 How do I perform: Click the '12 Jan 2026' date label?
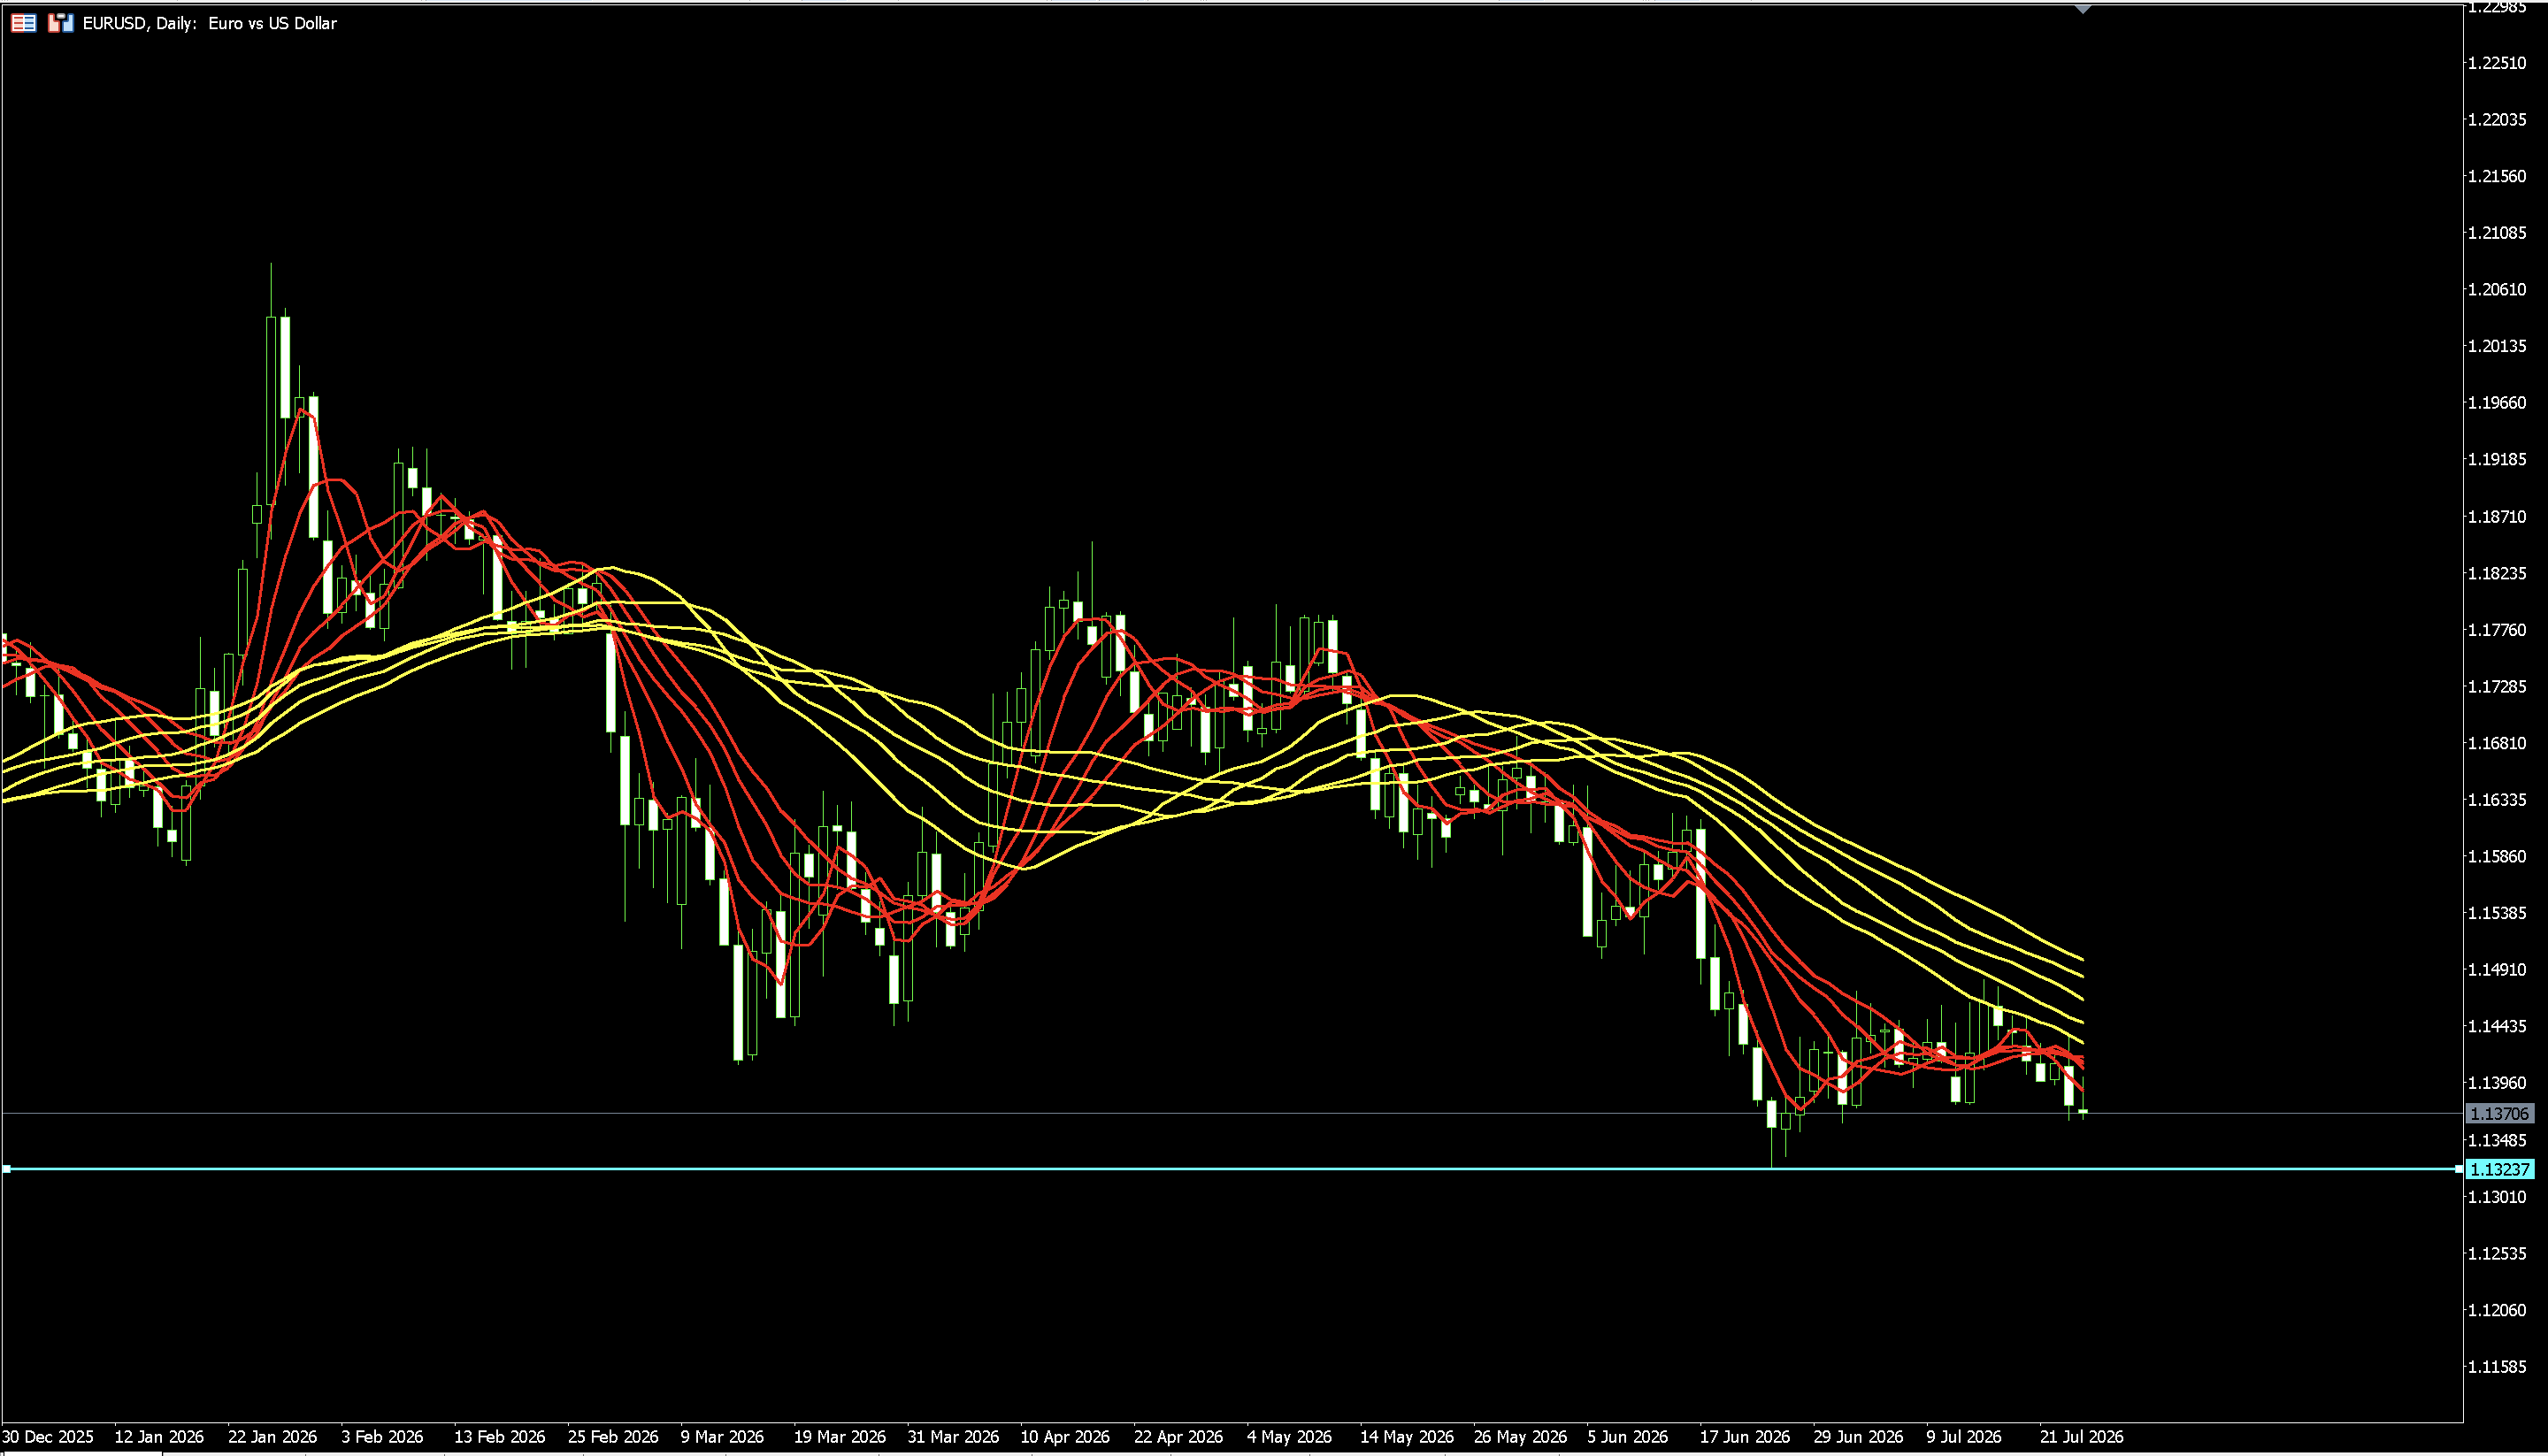pos(159,1437)
